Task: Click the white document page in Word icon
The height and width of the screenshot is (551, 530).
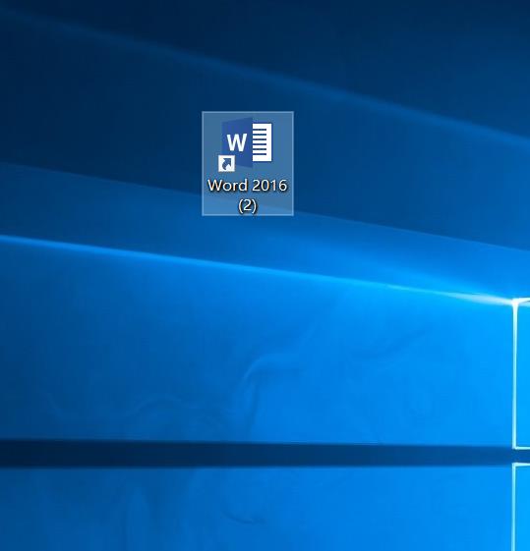Action: tap(262, 142)
